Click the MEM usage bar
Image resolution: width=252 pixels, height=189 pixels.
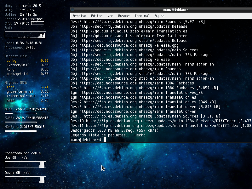[x=20, y=113]
